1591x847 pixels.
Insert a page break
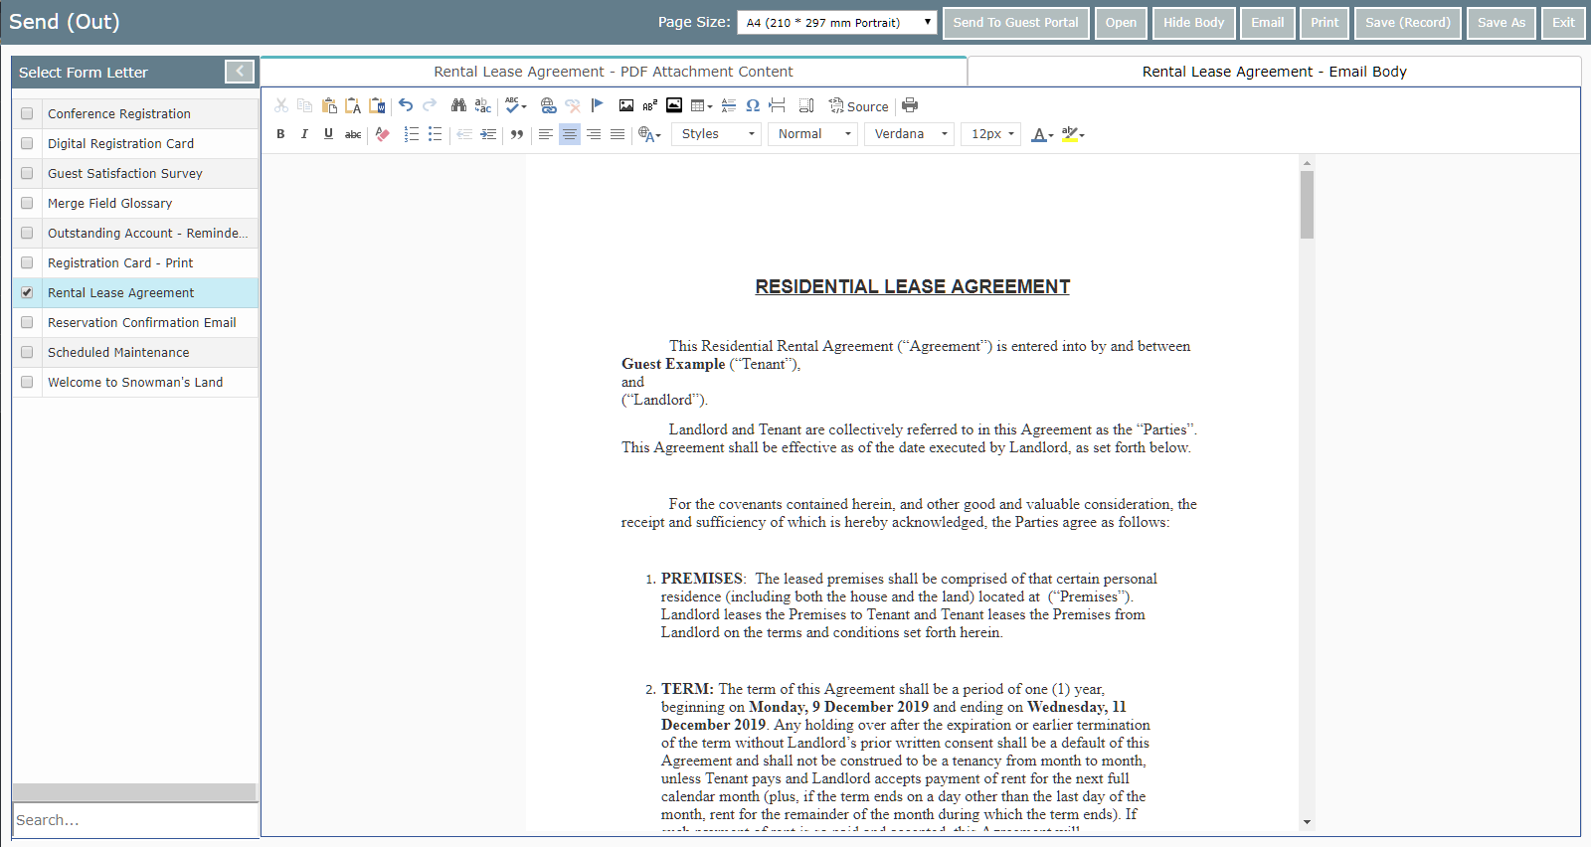(x=777, y=105)
